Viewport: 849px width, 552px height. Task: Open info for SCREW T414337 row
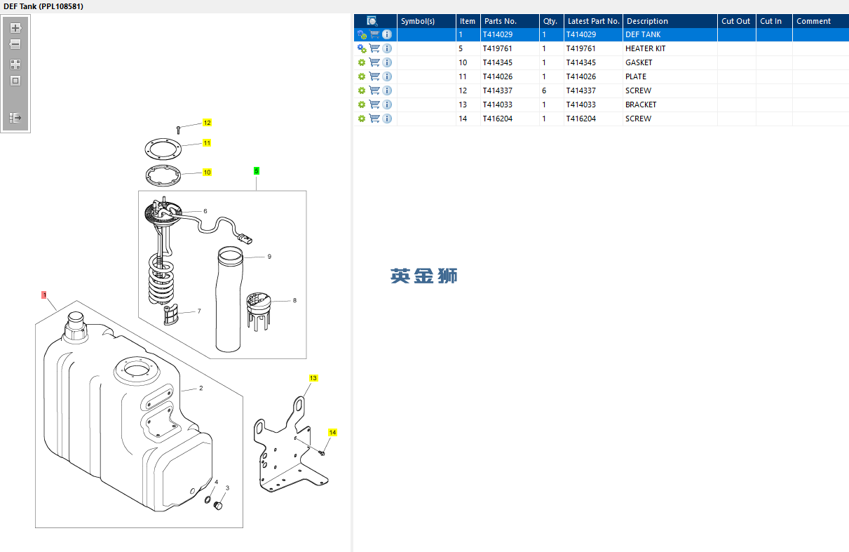point(387,90)
